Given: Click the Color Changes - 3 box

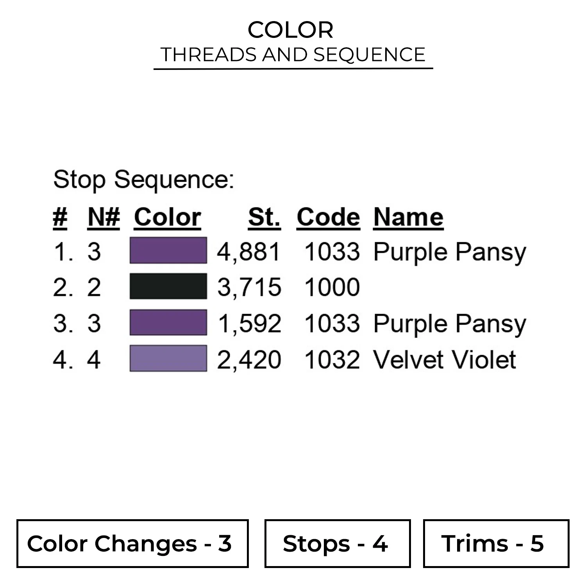Looking at the screenshot, I should click(x=132, y=543).
